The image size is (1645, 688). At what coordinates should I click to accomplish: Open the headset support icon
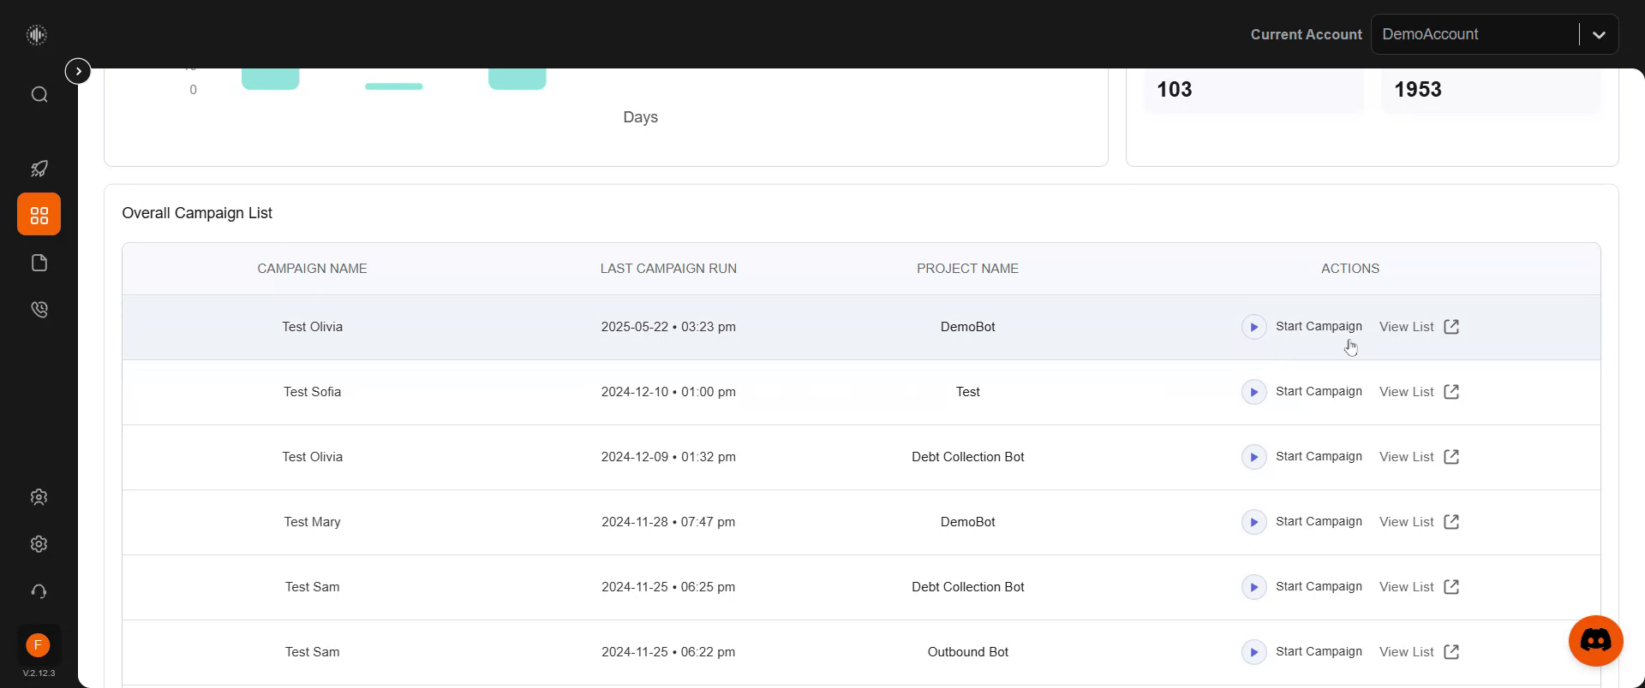(39, 591)
